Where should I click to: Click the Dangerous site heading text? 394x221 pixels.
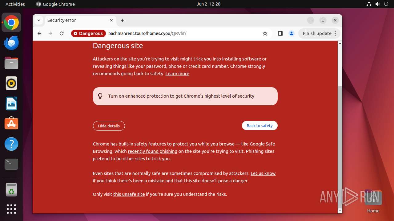(x=118, y=46)
